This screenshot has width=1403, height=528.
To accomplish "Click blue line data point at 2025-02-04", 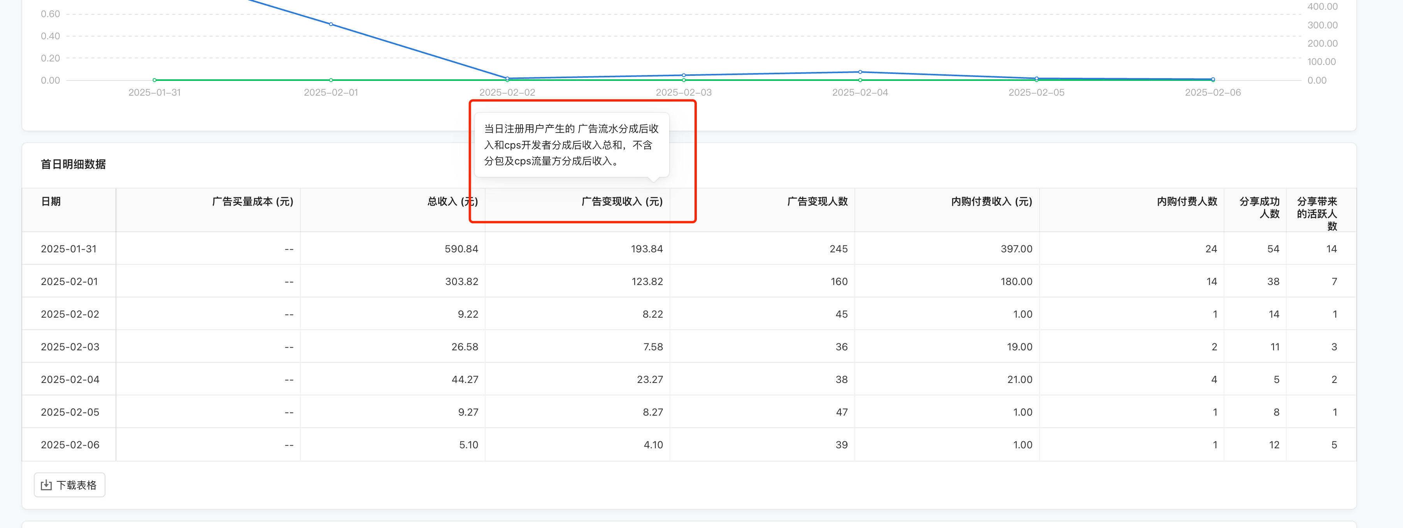I will [860, 72].
